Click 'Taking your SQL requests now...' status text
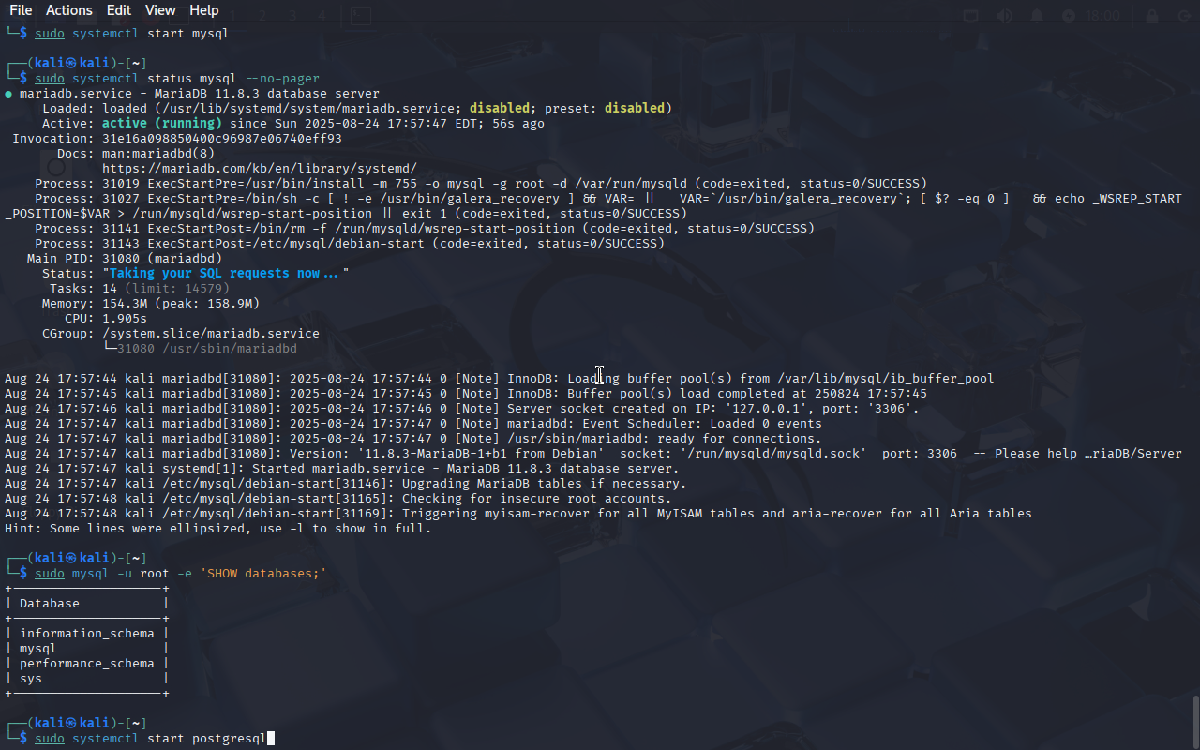 click(x=226, y=274)
